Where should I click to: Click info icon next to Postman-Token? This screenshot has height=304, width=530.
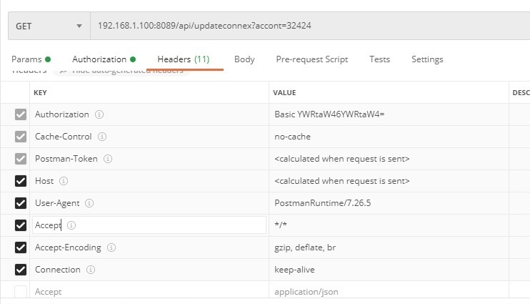[x=108, y=159]
